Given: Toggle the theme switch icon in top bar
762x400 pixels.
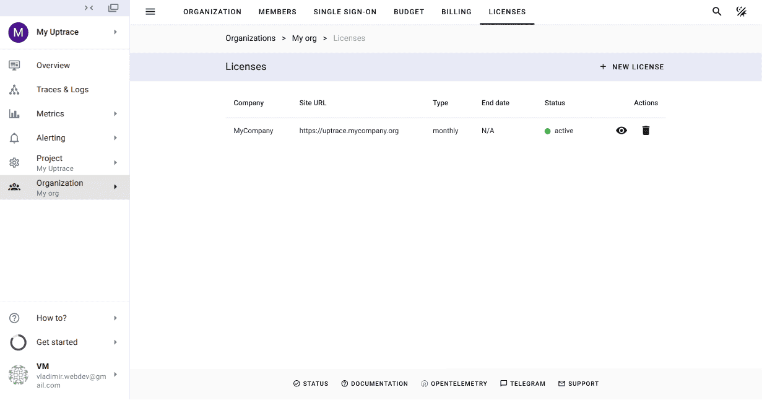Looking at the screenshot, I should tap(741, 12).
